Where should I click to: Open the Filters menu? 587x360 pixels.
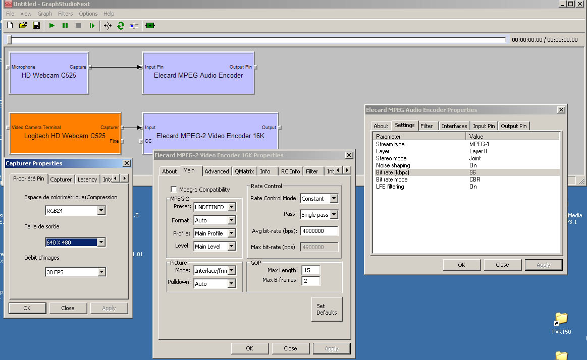(x=65, y=14)
